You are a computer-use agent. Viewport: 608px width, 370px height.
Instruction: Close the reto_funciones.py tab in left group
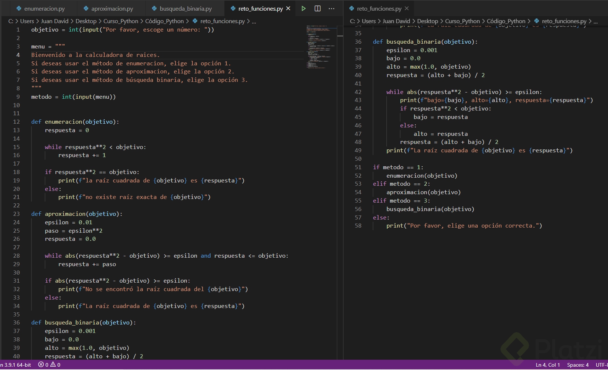(x=288, y=8)
